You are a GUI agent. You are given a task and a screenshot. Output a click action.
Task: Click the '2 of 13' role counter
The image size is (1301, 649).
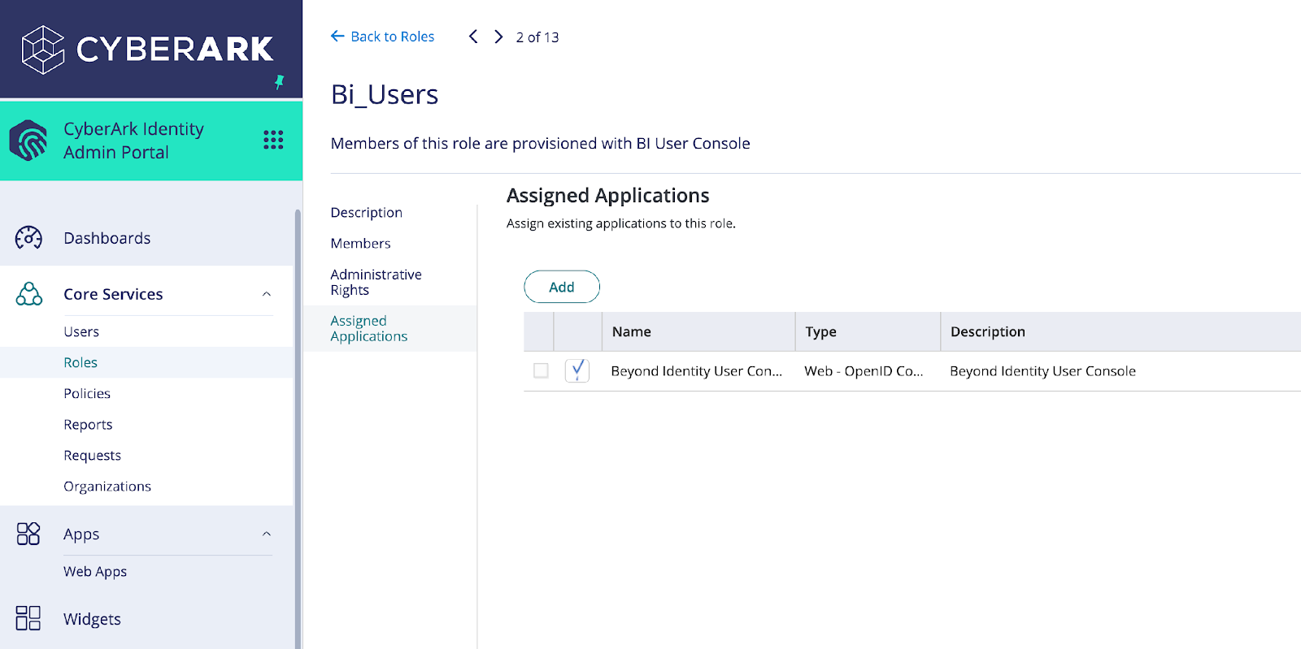pyautogui.click(x=537, y=37)
